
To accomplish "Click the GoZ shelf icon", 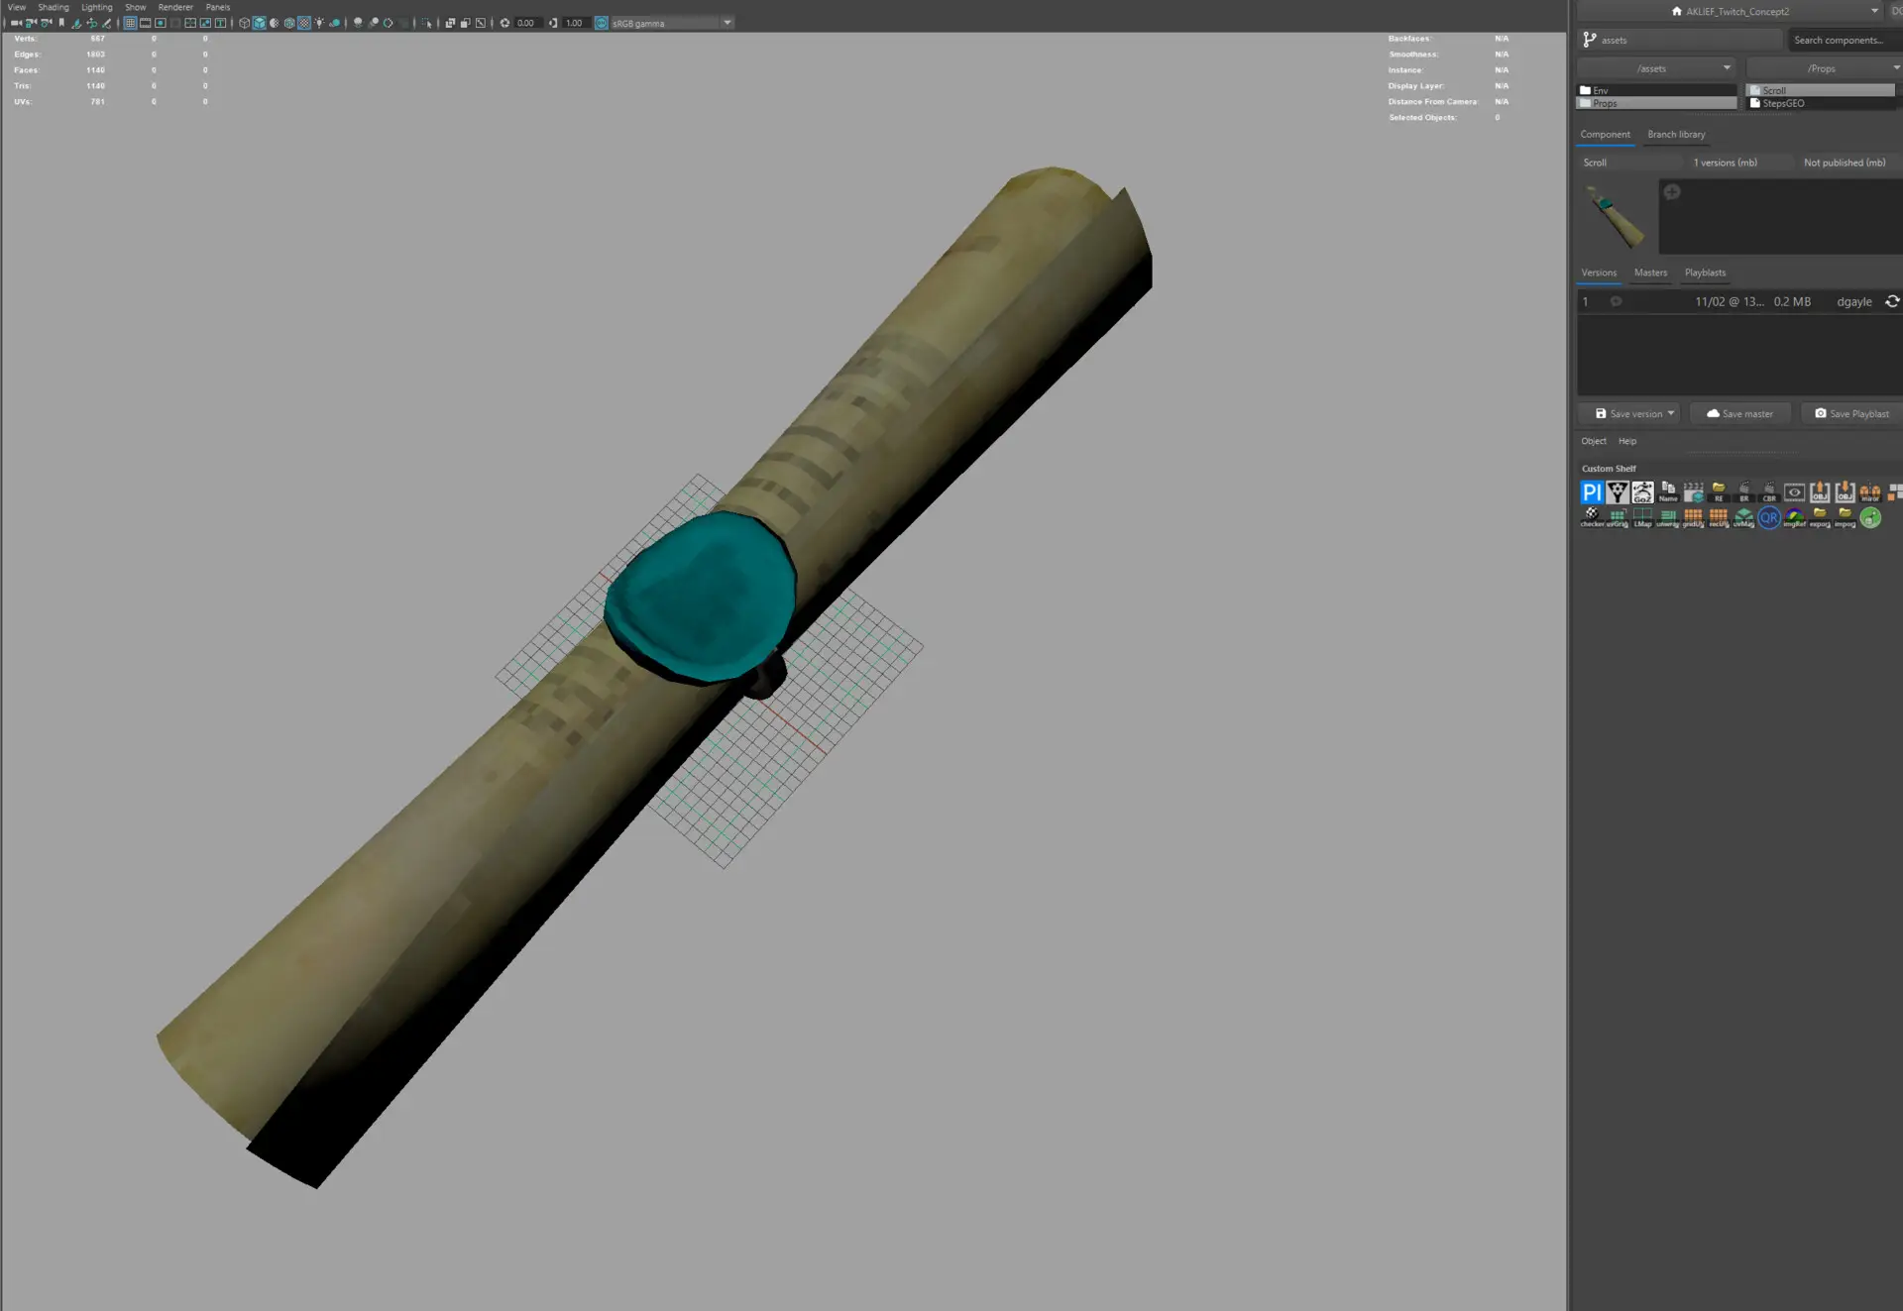I will click(1642, 492).
